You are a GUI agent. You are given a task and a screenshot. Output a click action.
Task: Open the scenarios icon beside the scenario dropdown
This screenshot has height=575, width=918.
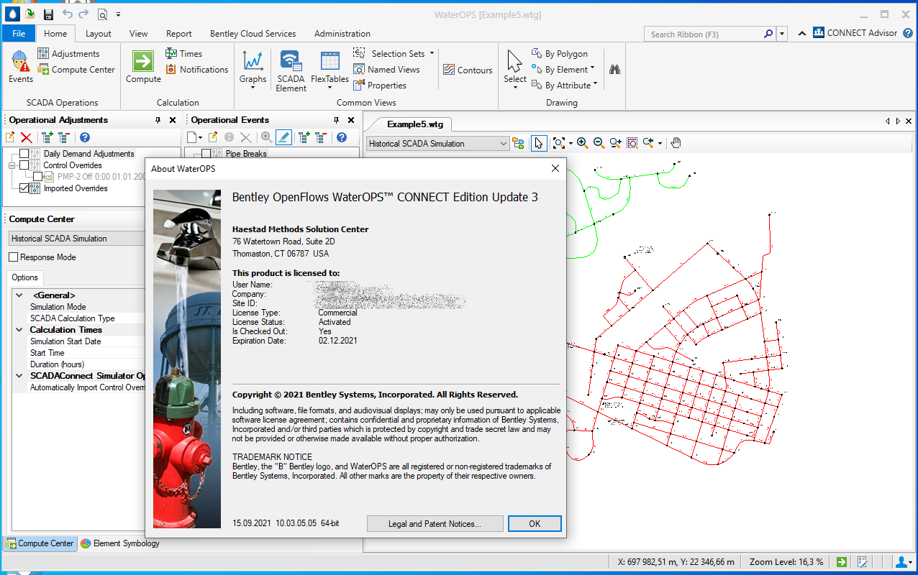pos(518,143)
